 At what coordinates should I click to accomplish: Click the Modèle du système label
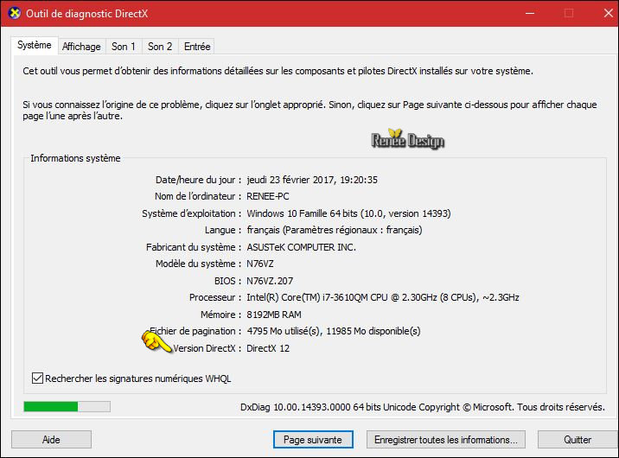click(x=198, y=264)
